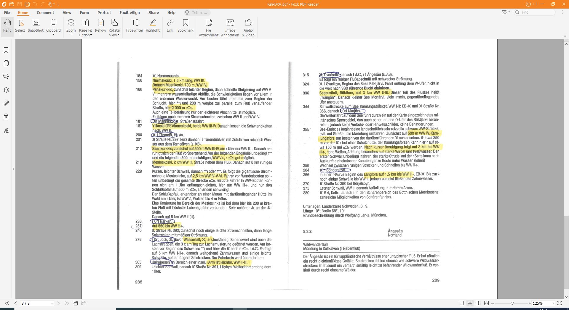Enter full screen mode

click(x=560, y=303)
